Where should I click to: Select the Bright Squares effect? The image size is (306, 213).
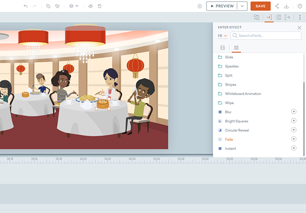(237, 120)
